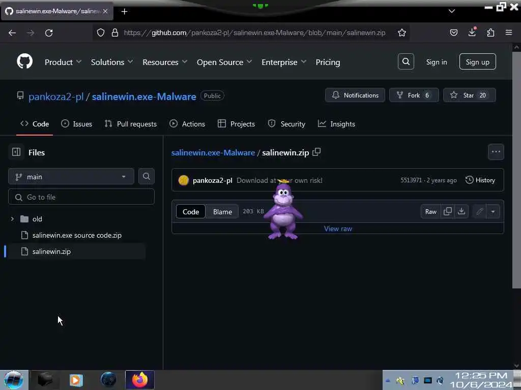Click the site security padlock icon
Viewport: 521px width, 390px height.
(115, 32)
